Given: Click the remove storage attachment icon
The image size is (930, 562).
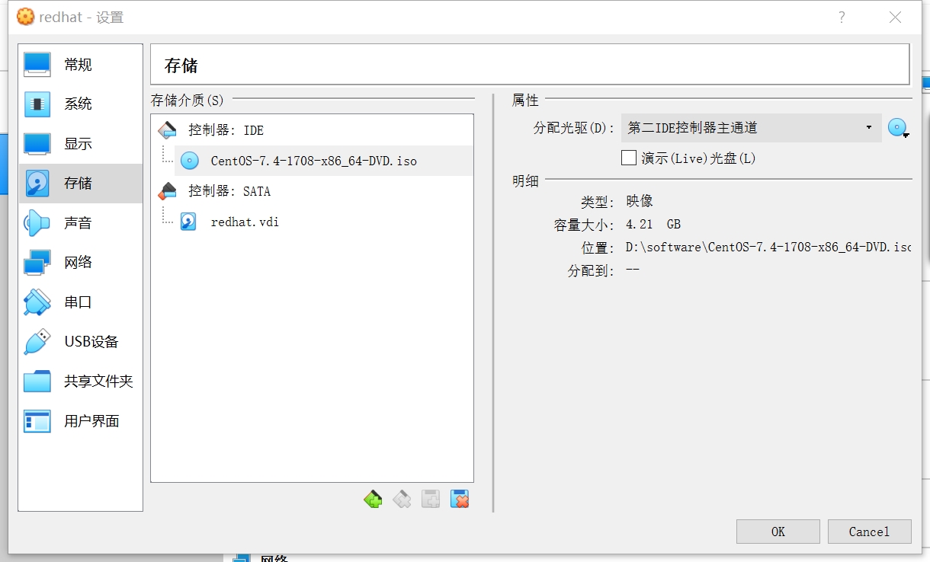Looking at the screenshot, I should coord(460,500).
